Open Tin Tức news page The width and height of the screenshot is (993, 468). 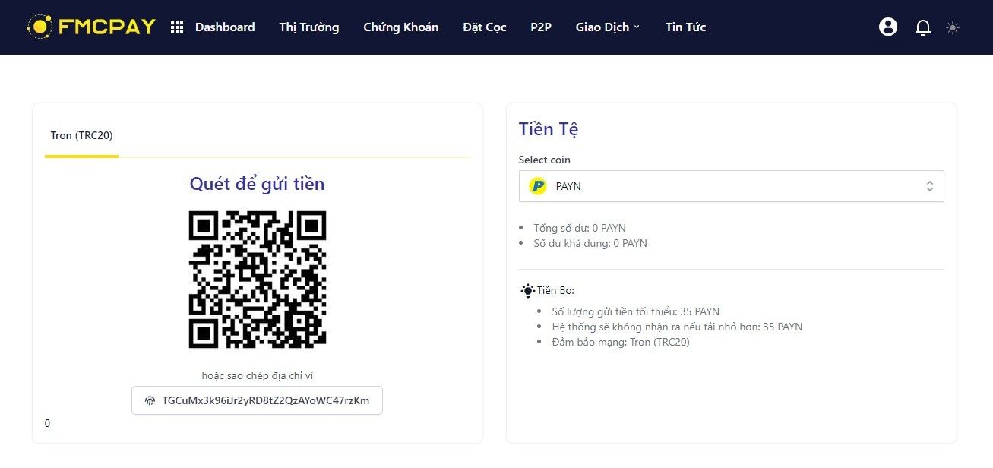[685, 27]
